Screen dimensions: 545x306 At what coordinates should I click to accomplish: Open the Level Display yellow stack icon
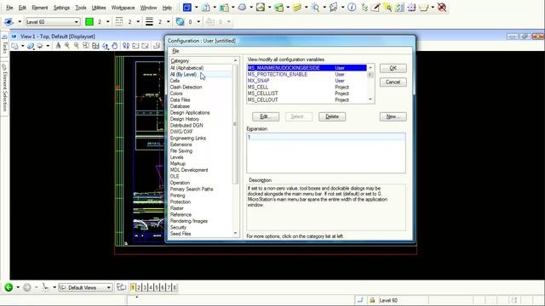tap(297, 8)
